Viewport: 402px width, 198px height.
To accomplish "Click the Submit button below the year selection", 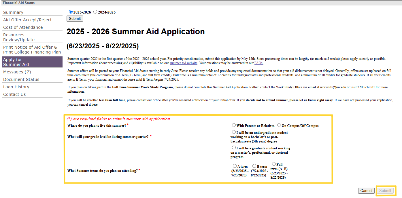I will click(75, 18).
